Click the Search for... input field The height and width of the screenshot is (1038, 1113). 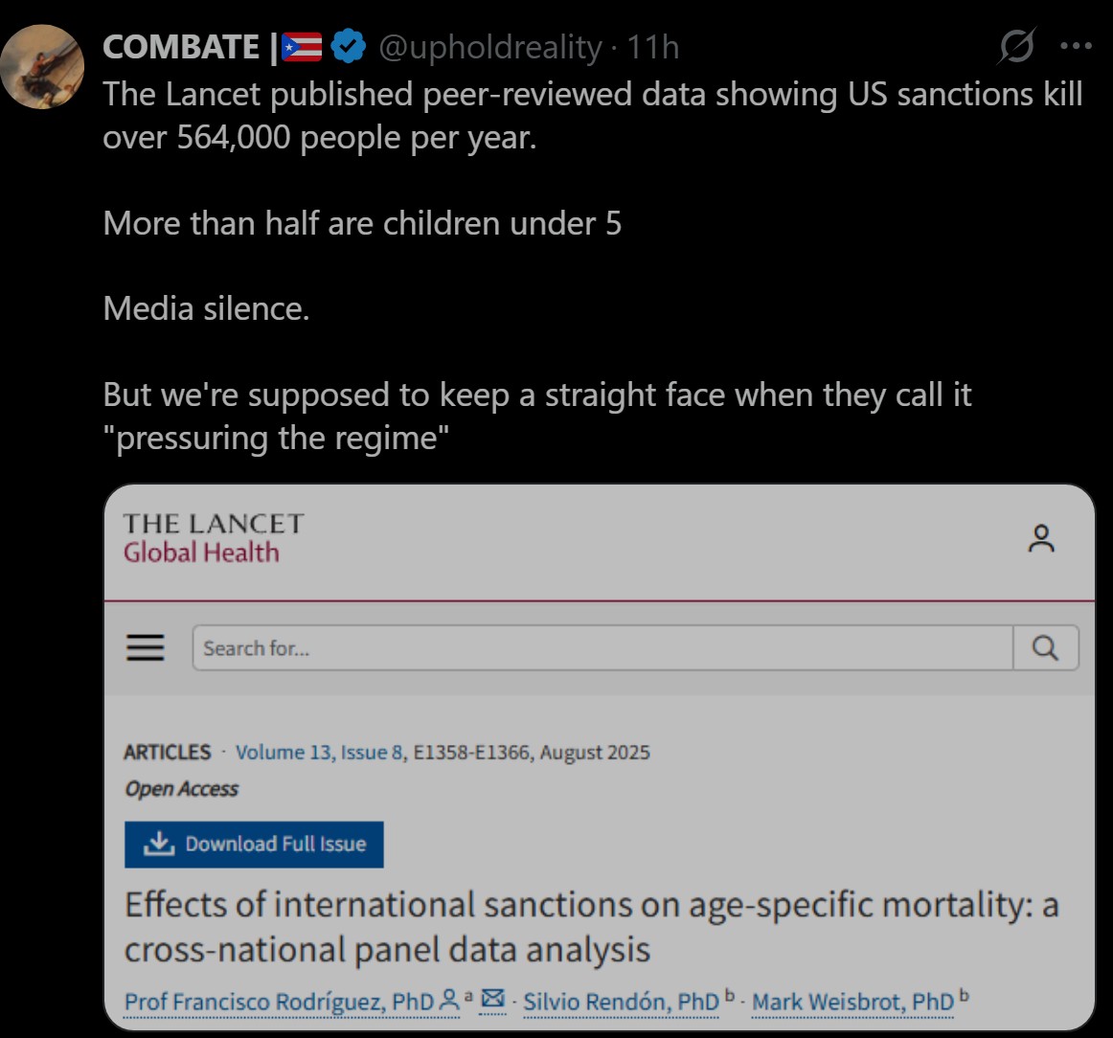[602, 648]
